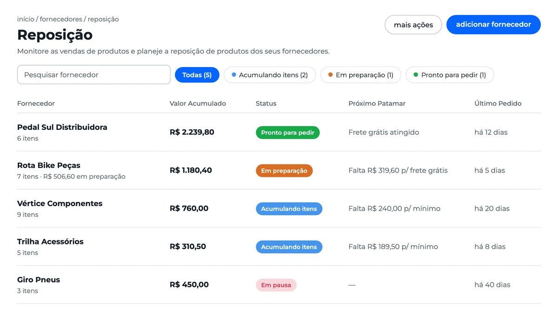Click the 'Valor Acumulado' column header
Image resolution: width=558 pixels, height=322 pixels.
pos(198,103)
